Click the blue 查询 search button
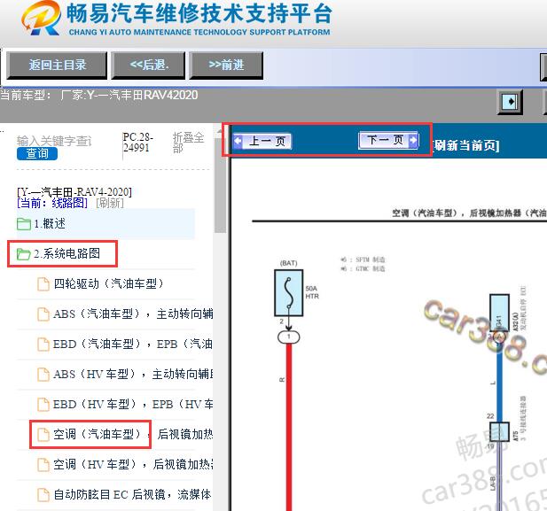 click(37, 153)
